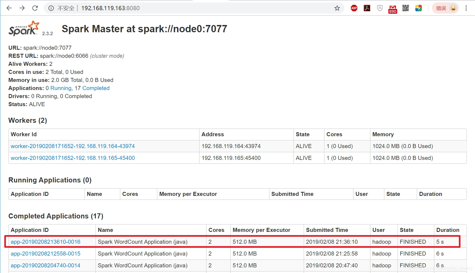Screen dimensions: 475x273
Task: Click the Status: ALIVE line
Action: (x=27, y=104)
